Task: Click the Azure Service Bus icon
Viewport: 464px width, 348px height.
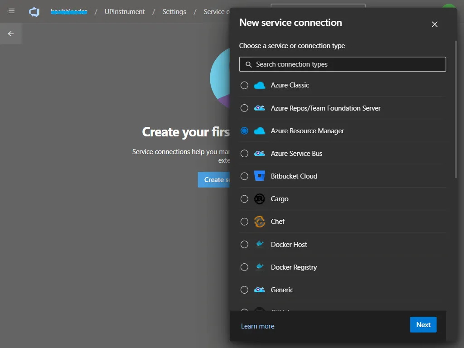Action: (260, 154)
